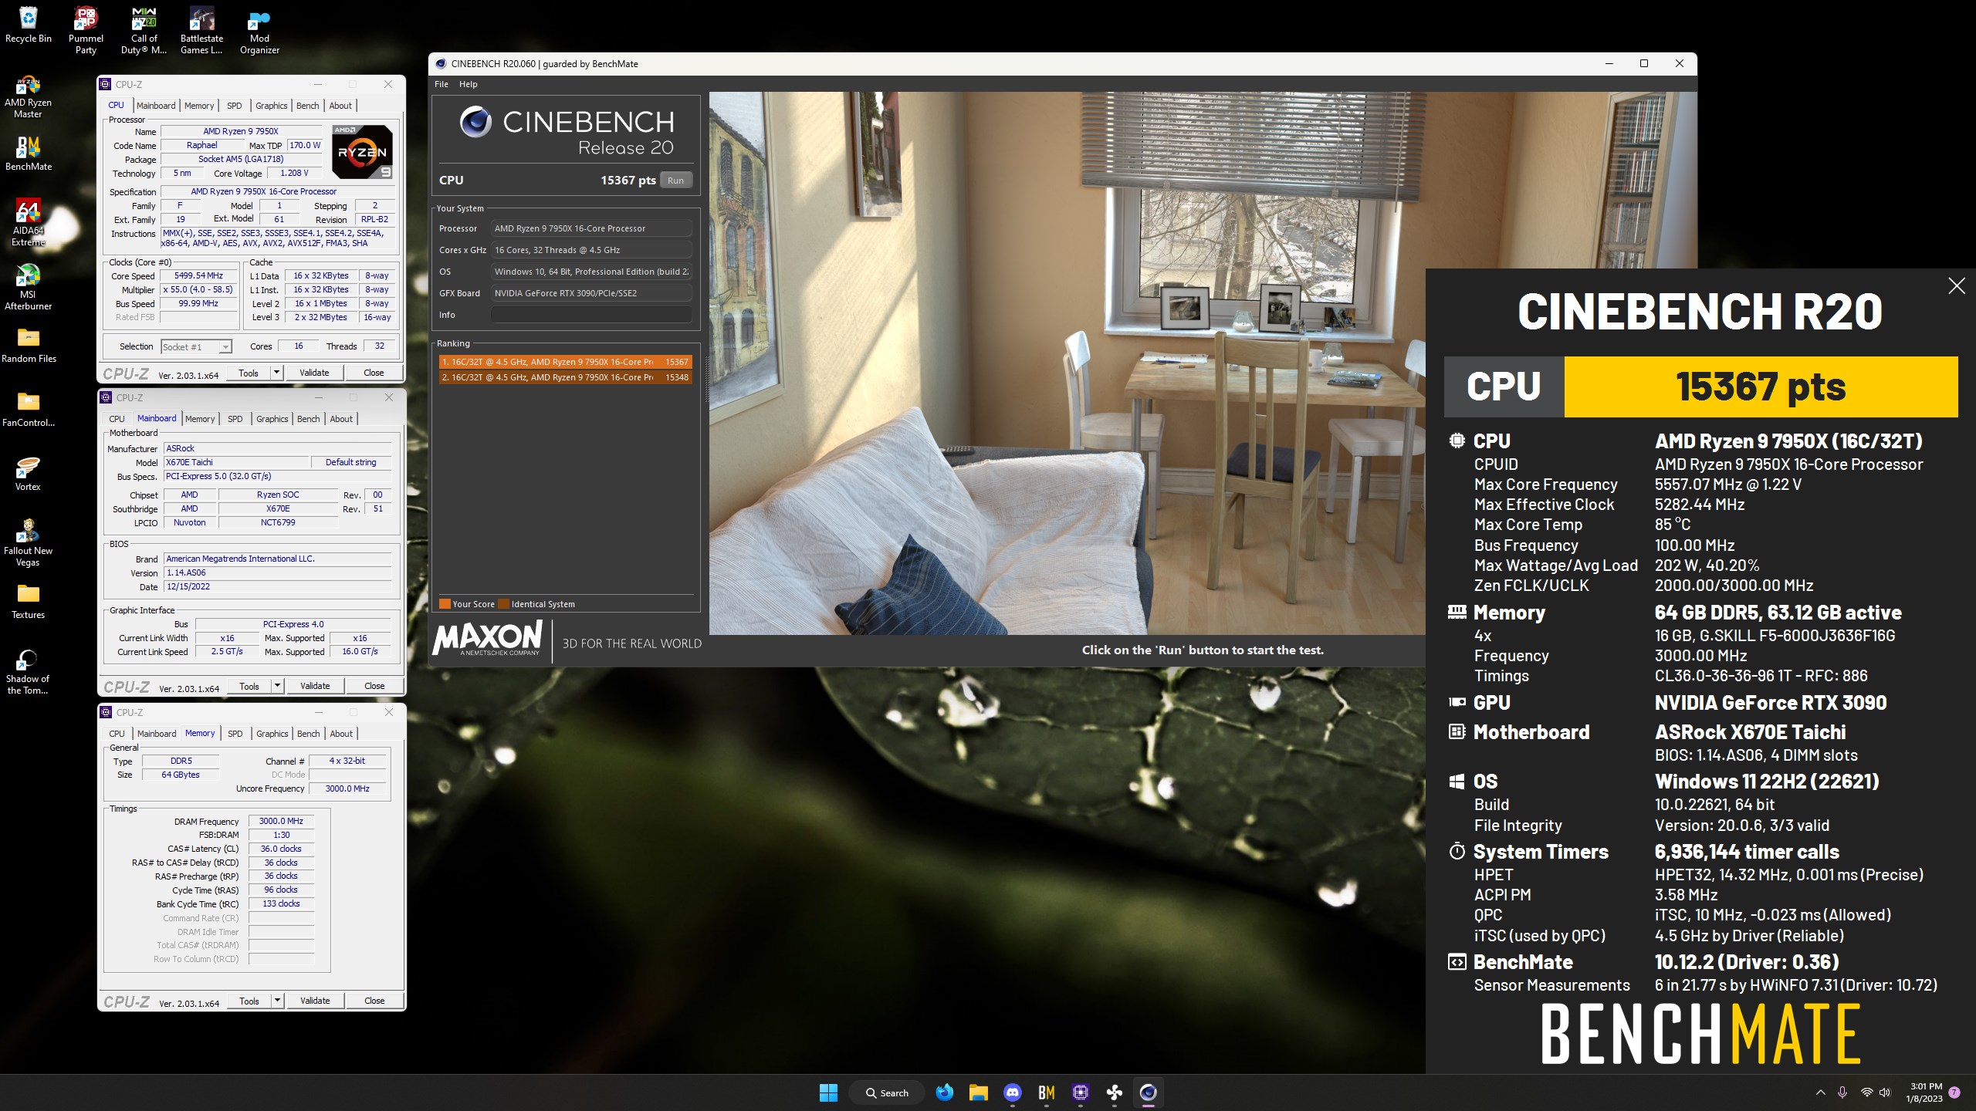Switch to Cinebench taskbar icon
This screenshot has height=1111, width=1976.
[1149, 1092]
